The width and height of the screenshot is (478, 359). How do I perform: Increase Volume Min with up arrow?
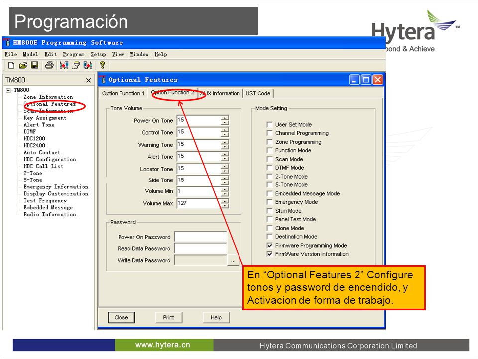pos(225,189)
